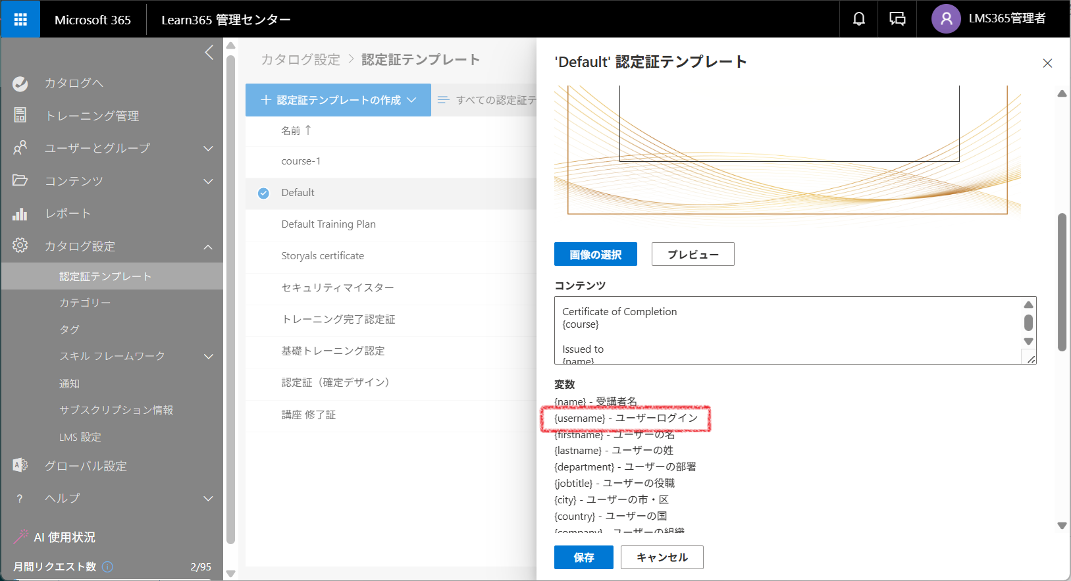Viewport: 1071px width, 581px height.
Task: Open カテゴリー in the side menu
Action: 85,303
